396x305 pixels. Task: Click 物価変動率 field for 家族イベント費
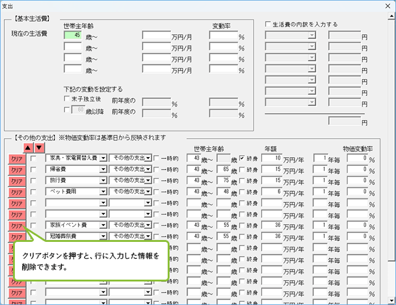pyautogui.click(x=358, y=225)
